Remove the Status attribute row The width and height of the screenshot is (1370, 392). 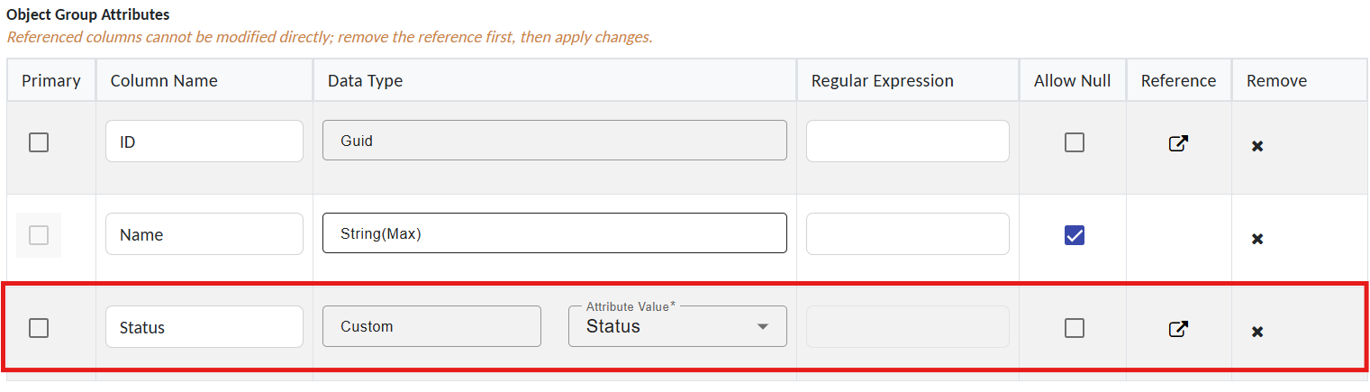1257,332
